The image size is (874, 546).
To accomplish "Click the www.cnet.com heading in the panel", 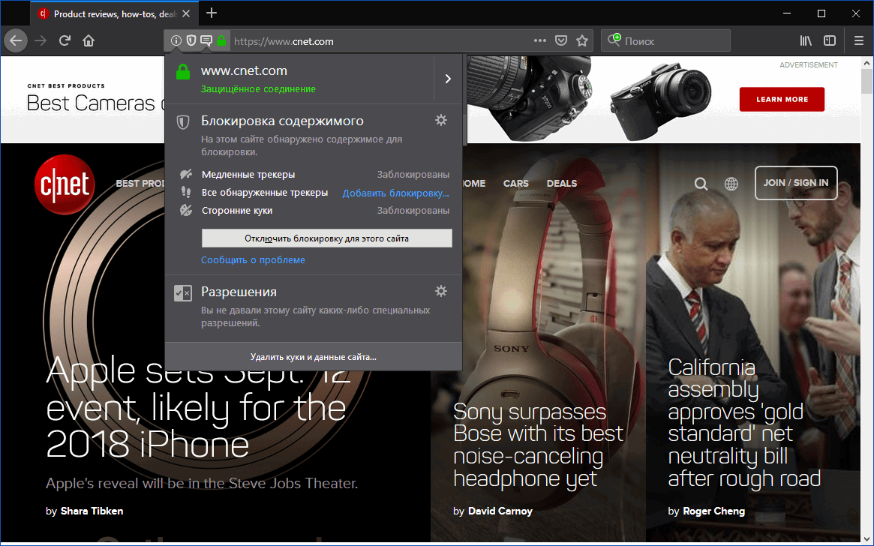I will pyautogui.click(x=244, y=70).
